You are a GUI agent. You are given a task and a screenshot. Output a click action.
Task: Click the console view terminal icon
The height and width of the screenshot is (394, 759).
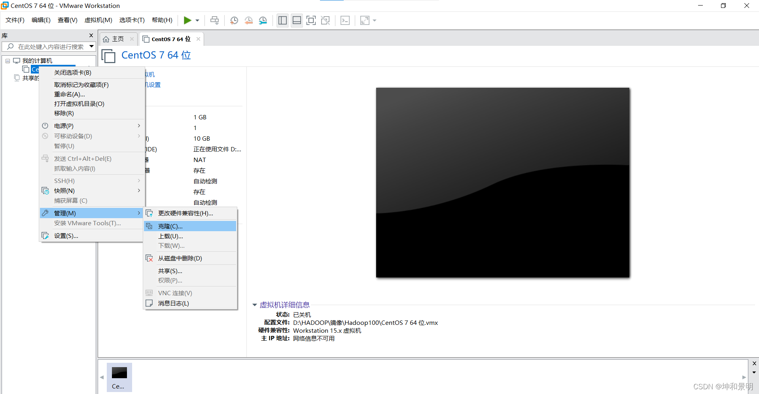point(345,21)
